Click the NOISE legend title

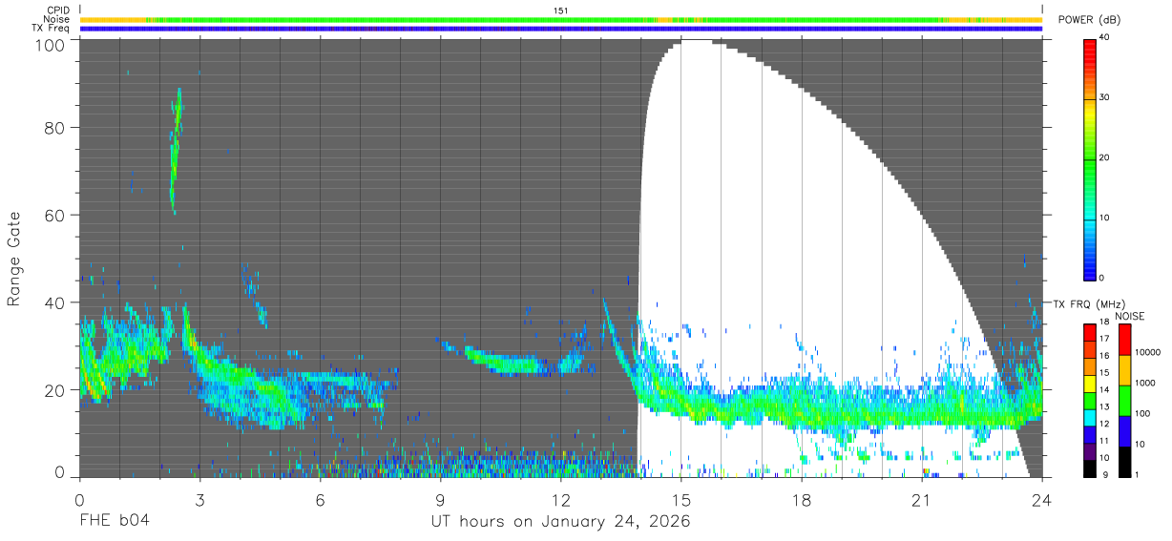click(x=1129, y=316)
